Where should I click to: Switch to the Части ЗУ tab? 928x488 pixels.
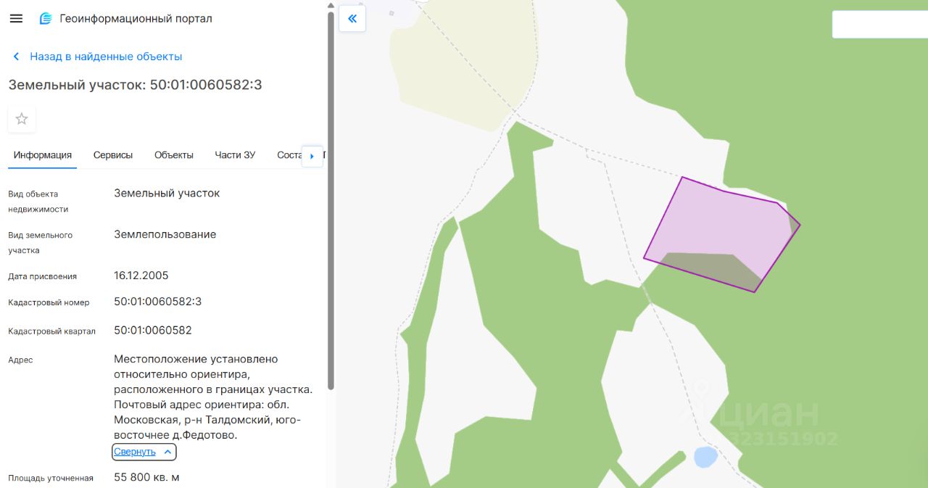[x=235, y=155]
